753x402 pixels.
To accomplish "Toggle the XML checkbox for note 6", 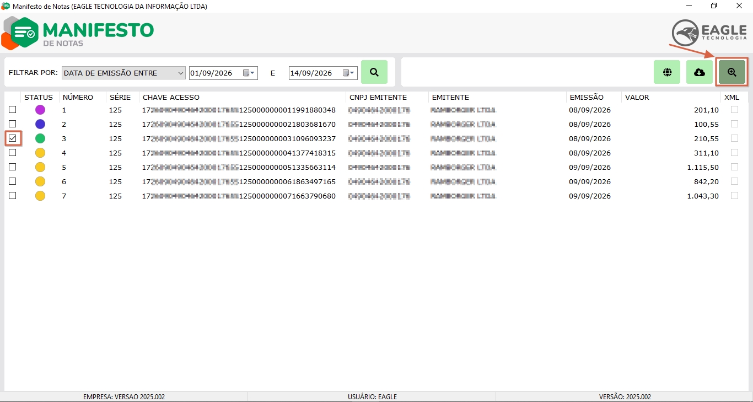I will (x=734, y=181).
